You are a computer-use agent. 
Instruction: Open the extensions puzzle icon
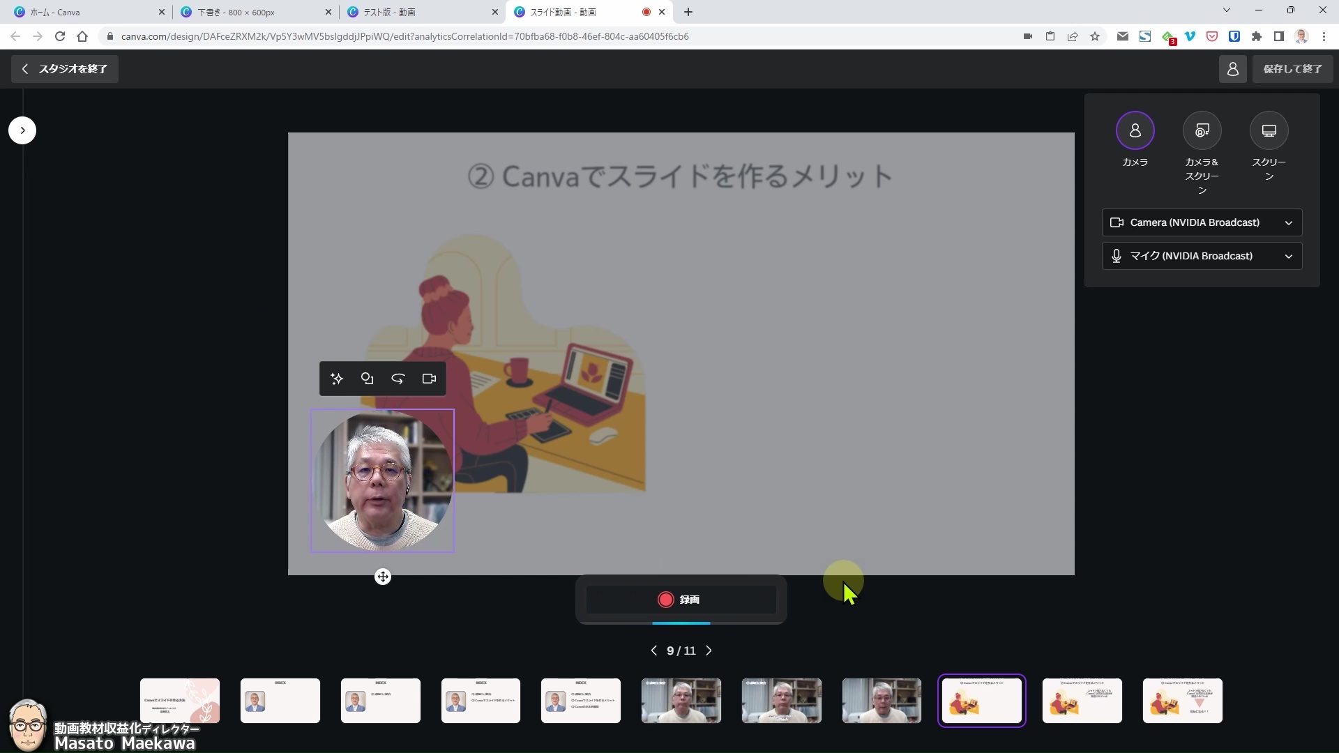[x=1257, y=36]
